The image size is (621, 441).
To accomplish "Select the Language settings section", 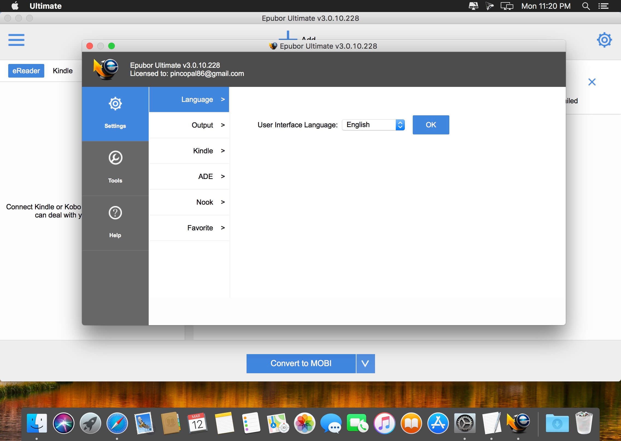I will click(197, 99).
